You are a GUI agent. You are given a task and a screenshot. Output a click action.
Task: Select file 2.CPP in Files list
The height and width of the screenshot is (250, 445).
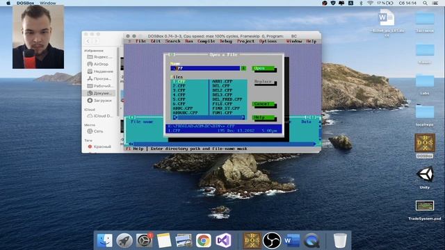point(179,86)
